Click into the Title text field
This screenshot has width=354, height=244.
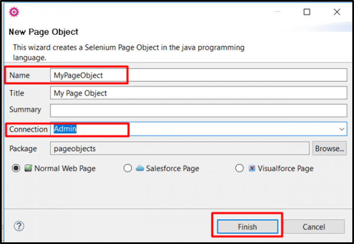coord(198,93)
